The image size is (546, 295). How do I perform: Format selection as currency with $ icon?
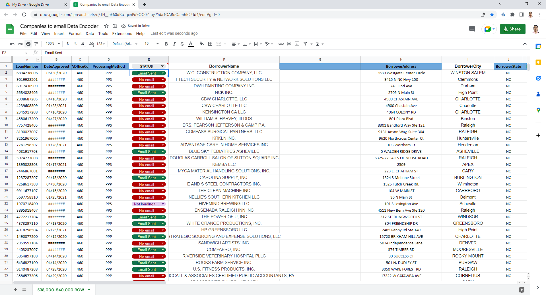68,44
